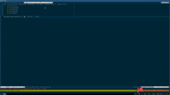The width and height of the screenshot is (170, 95).
Task: Click the my_new_function(10, 2, ...) call line
Action: tap(22, 17)
